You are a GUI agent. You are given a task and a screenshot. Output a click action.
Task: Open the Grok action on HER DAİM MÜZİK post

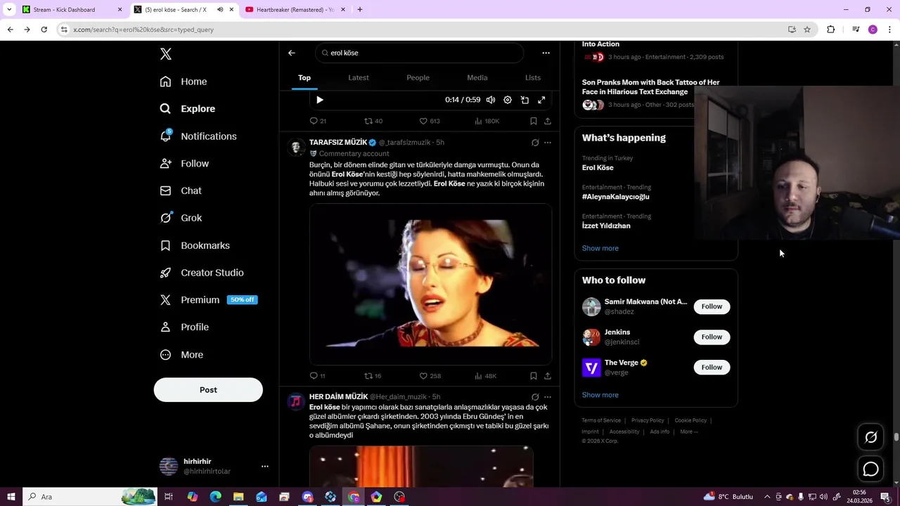tap(535, 397)
